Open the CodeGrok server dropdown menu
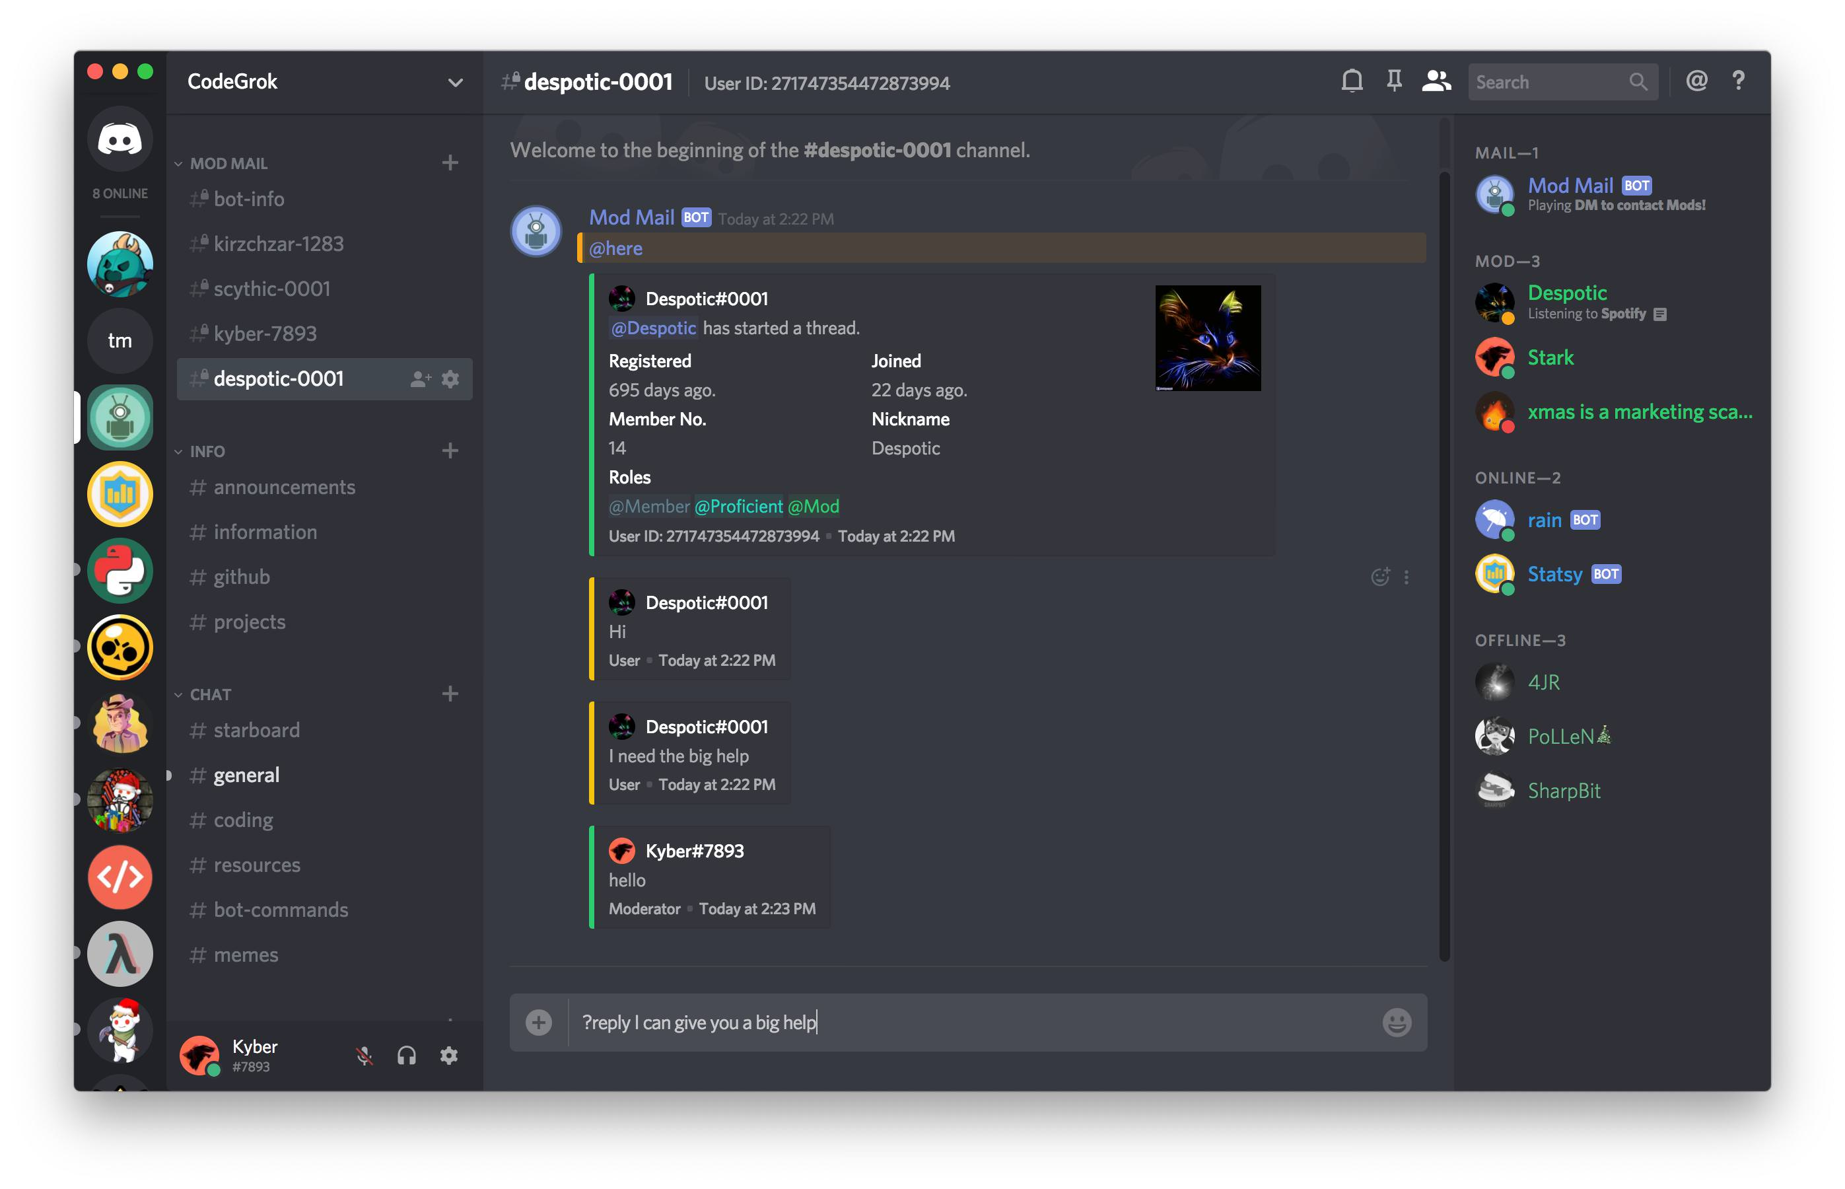The image size is (1845, 1189). pos(455,82)
